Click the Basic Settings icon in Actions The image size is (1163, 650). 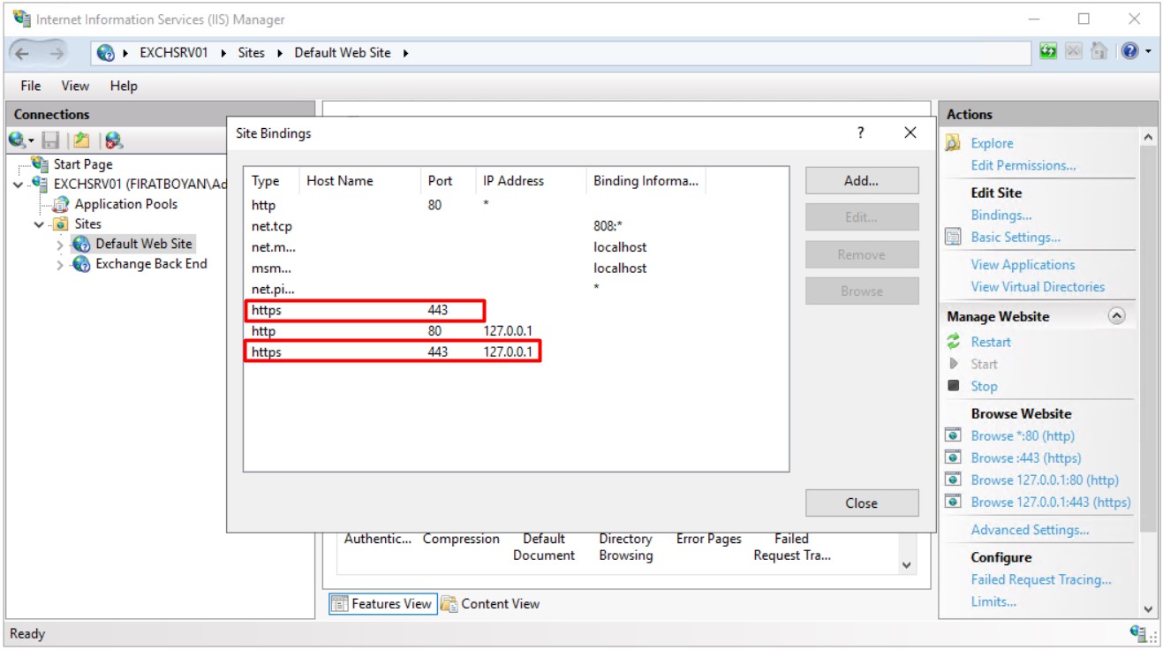tap(953, 237)
